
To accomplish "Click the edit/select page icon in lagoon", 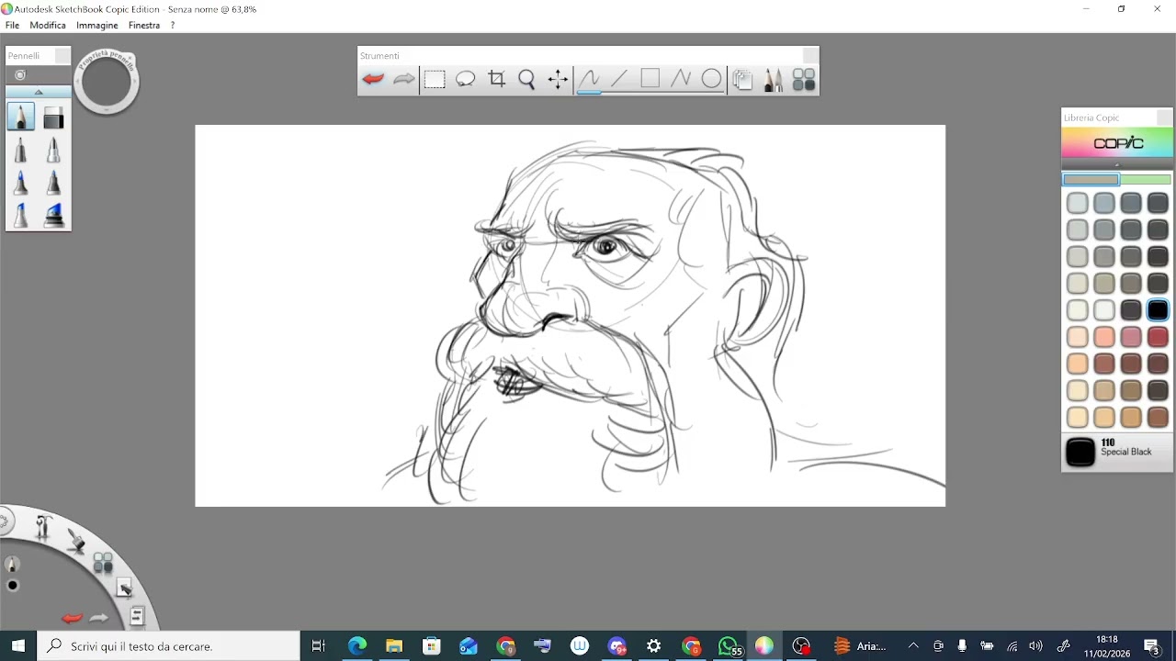I will tap(124, 588).
